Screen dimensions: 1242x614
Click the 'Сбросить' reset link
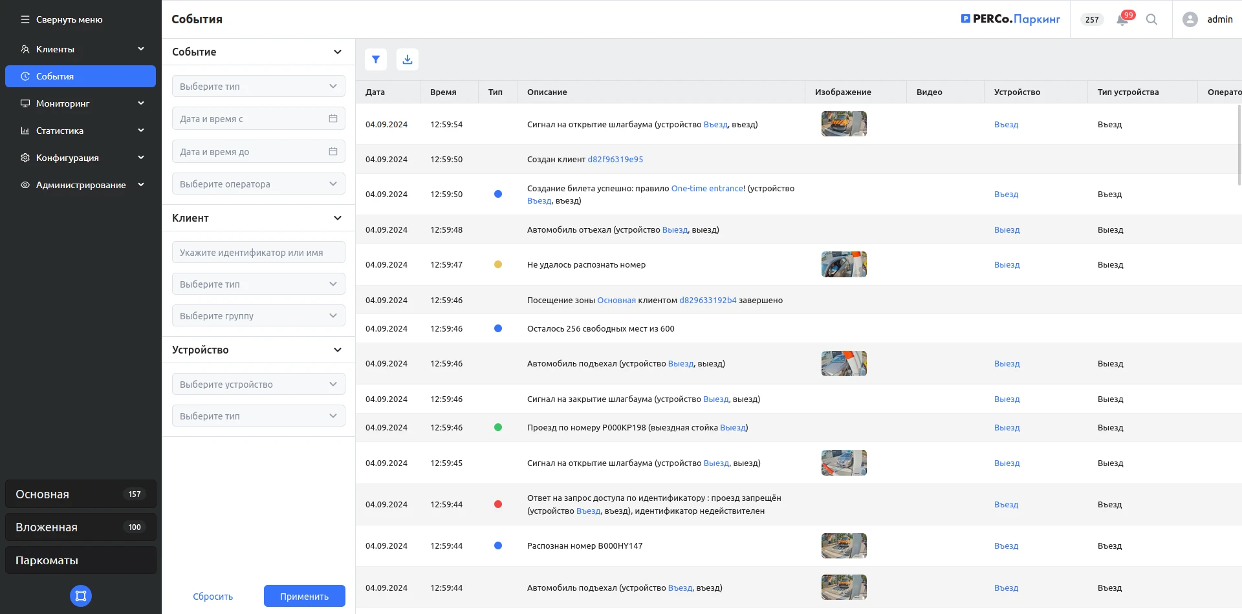213,596
